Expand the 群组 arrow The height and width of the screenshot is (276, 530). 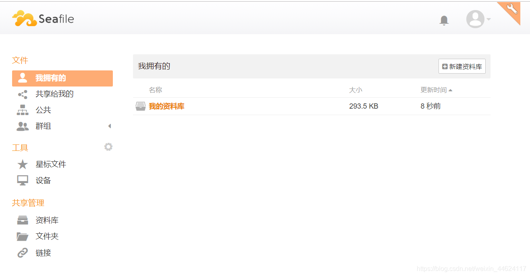[109, 126]
